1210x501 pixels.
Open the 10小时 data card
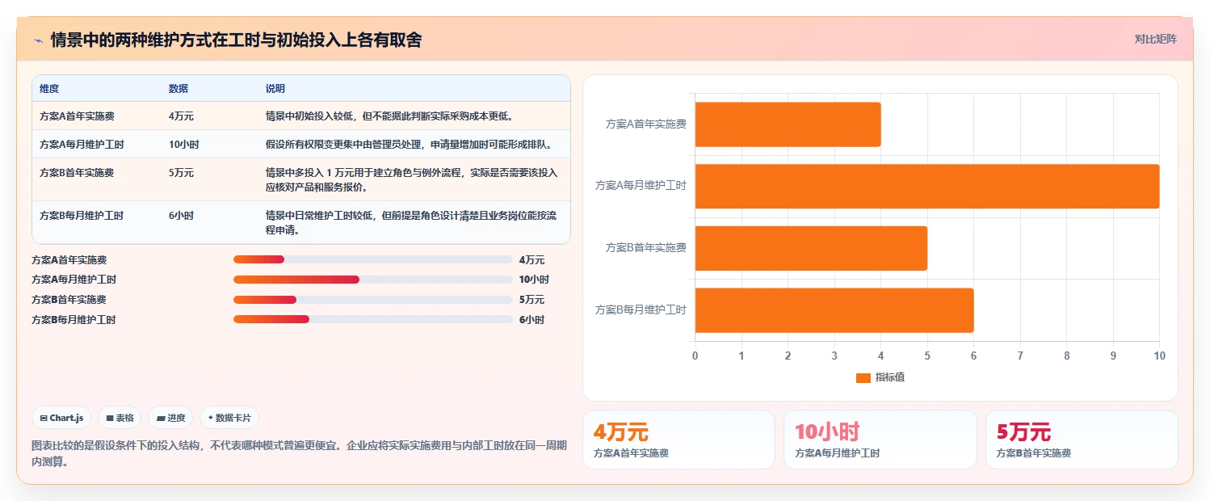pyautogui.click(x=880, y=440)
